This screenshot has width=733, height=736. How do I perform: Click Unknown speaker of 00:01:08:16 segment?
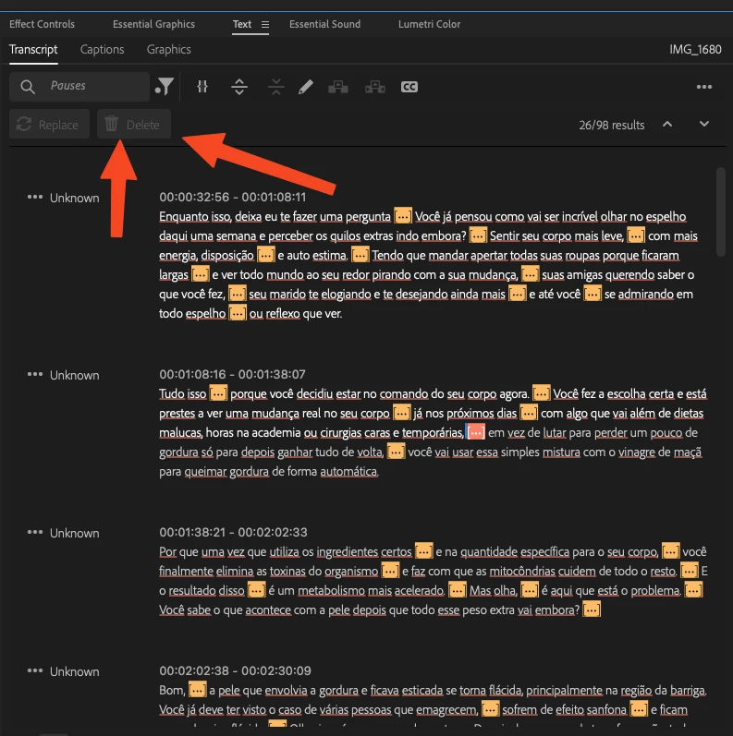click(x=75, y=376)
